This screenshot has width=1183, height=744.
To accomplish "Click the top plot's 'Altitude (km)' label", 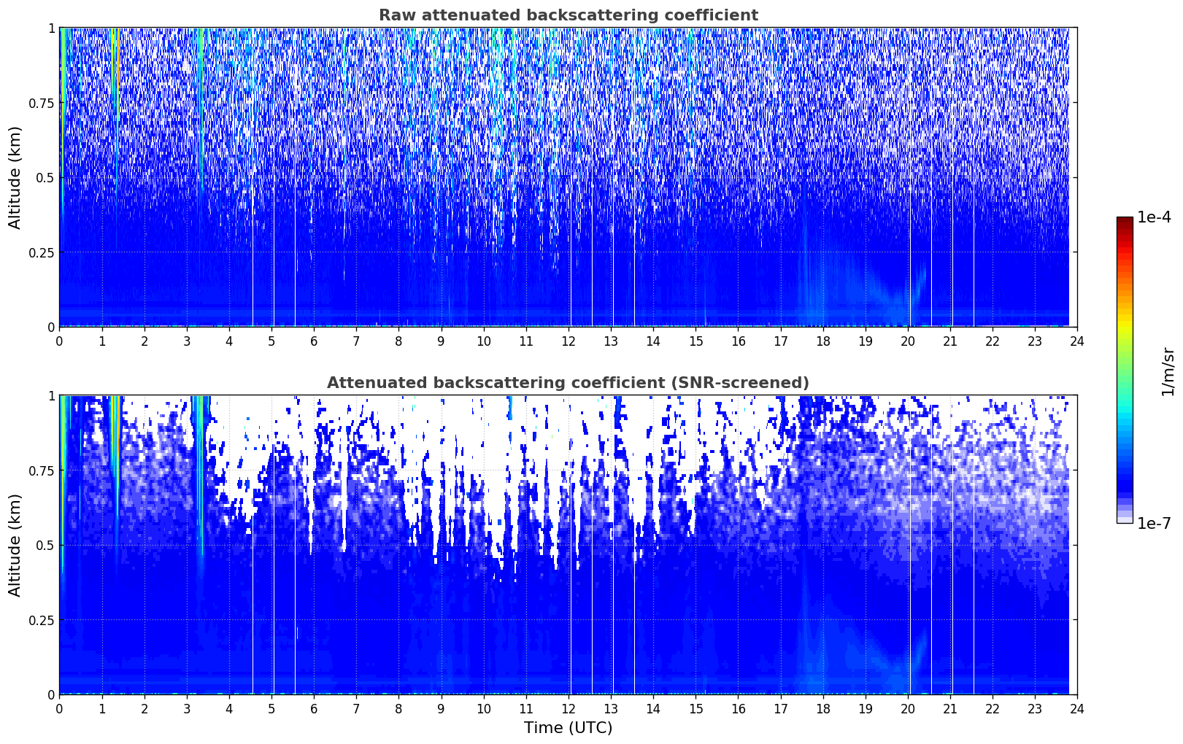I will click(15, 177).
